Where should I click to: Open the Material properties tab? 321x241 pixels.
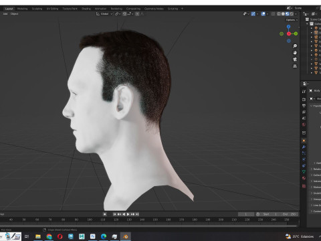[304, 178]
